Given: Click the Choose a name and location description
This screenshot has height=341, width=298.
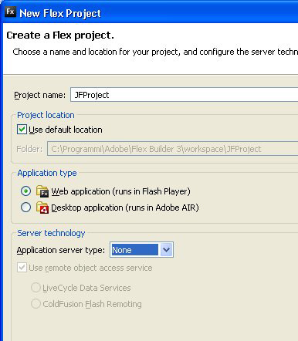Looking at the screenshot, I should point(155,52).
